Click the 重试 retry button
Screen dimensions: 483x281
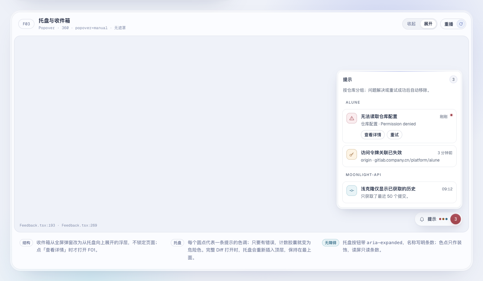(x=395, y=135)
